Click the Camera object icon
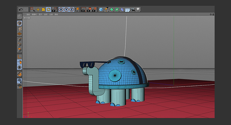The image size is (231, 125). [x=133, y=10]
